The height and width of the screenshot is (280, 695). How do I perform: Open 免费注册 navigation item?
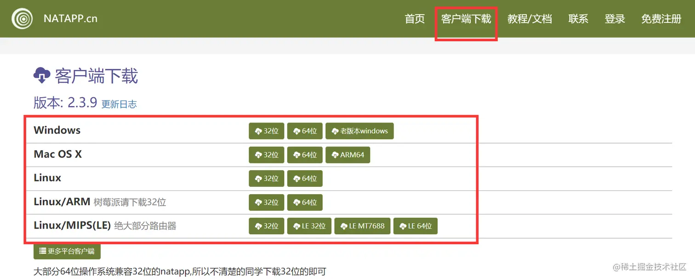[x=661, y=19]
